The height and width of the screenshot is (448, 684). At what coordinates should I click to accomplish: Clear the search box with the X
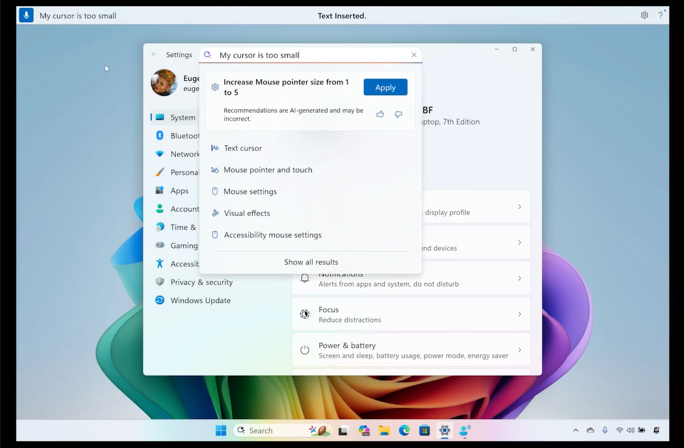(414, 54)
